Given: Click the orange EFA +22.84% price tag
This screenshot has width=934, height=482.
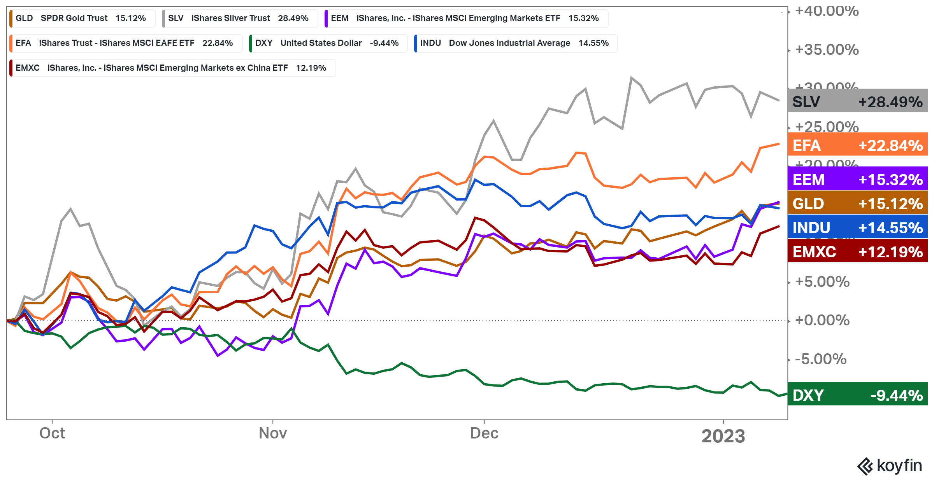Looking at the screenshot, I should coord(857,145).
